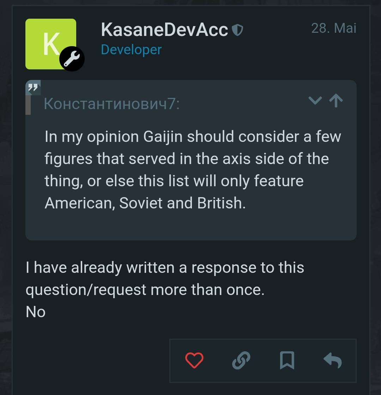The height and width of the screenshot is (395, 381).
Task: Click the line "American, Soviet and British."
Action: (145, 203)
